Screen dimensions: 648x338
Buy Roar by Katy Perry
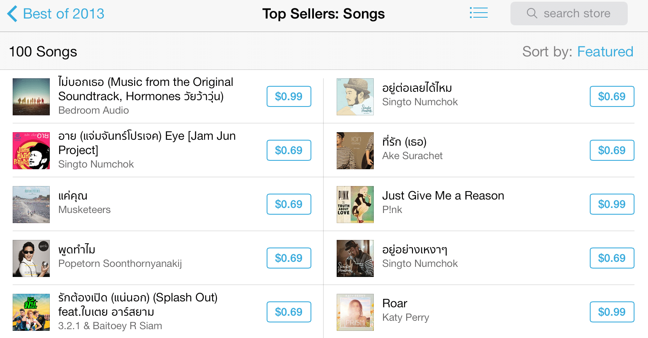(x=612, y=312)
